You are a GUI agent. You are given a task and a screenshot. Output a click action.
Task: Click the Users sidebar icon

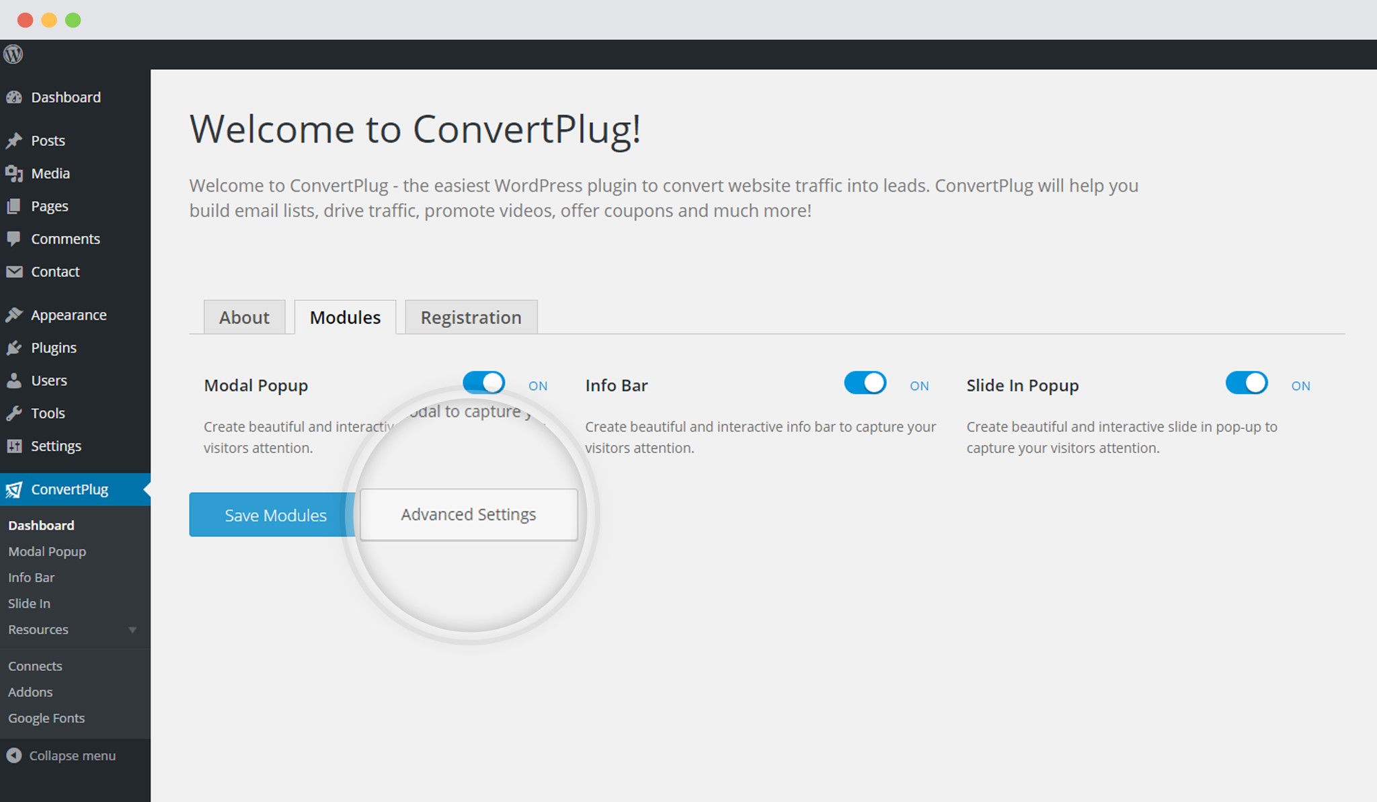[14, 379]
